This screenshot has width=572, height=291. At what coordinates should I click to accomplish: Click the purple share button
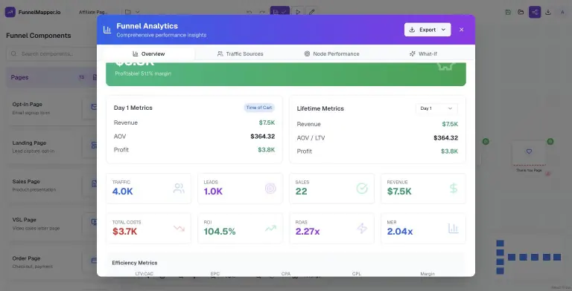click(x=535, y=12)
